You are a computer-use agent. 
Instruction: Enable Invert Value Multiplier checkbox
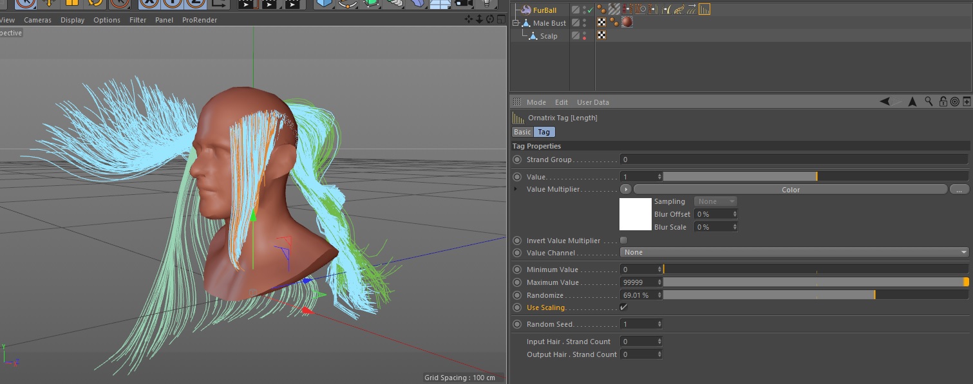(x=623, y=240)
